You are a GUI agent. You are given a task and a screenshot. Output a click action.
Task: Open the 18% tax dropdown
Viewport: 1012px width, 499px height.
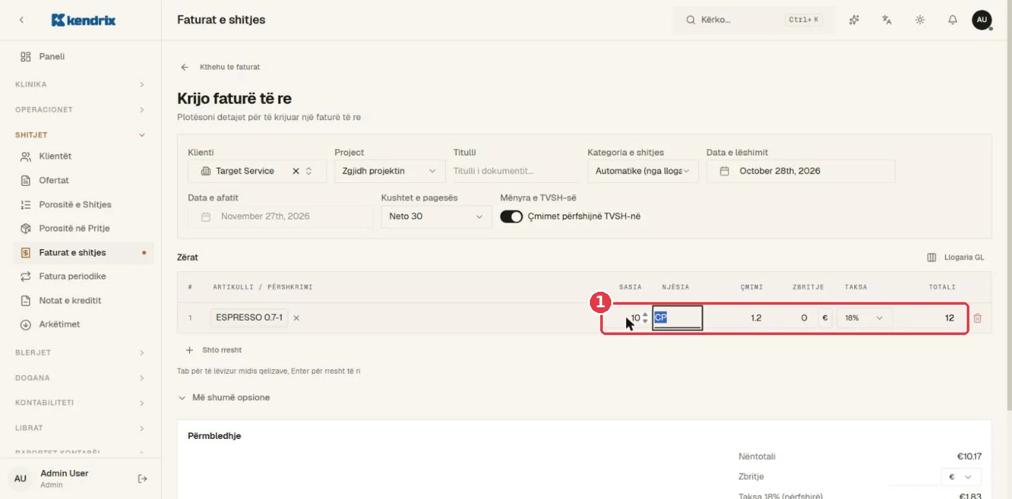tap(865, 318)
